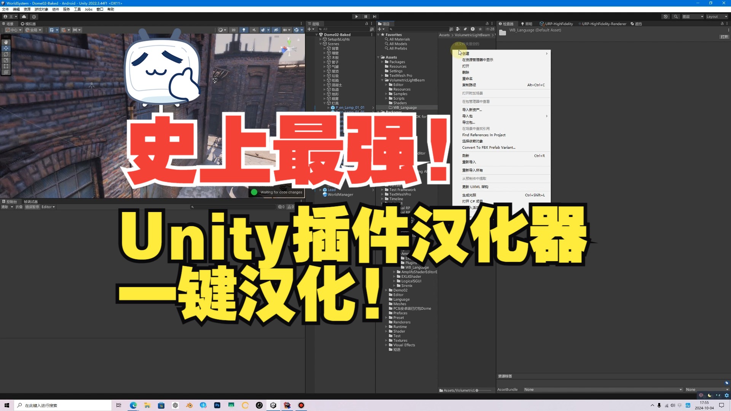Toggle the scene Gizmos button
This screenshot has height=411, width=731.
[296, 30]
